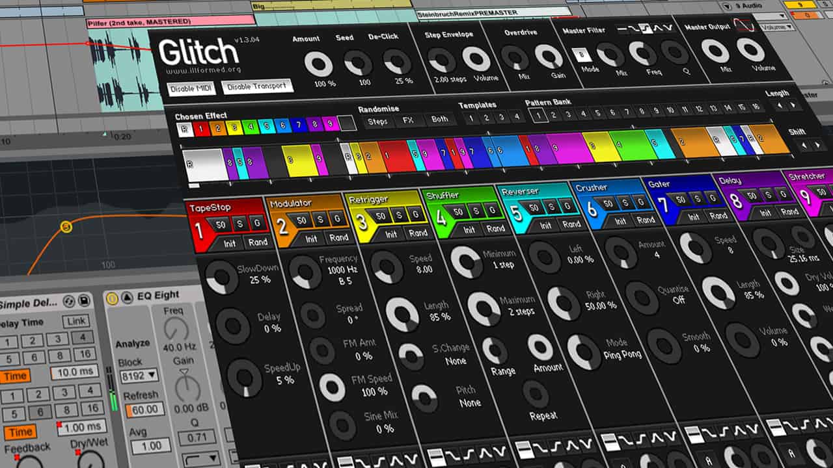Click the Randomise FX button

pos(408,120)
